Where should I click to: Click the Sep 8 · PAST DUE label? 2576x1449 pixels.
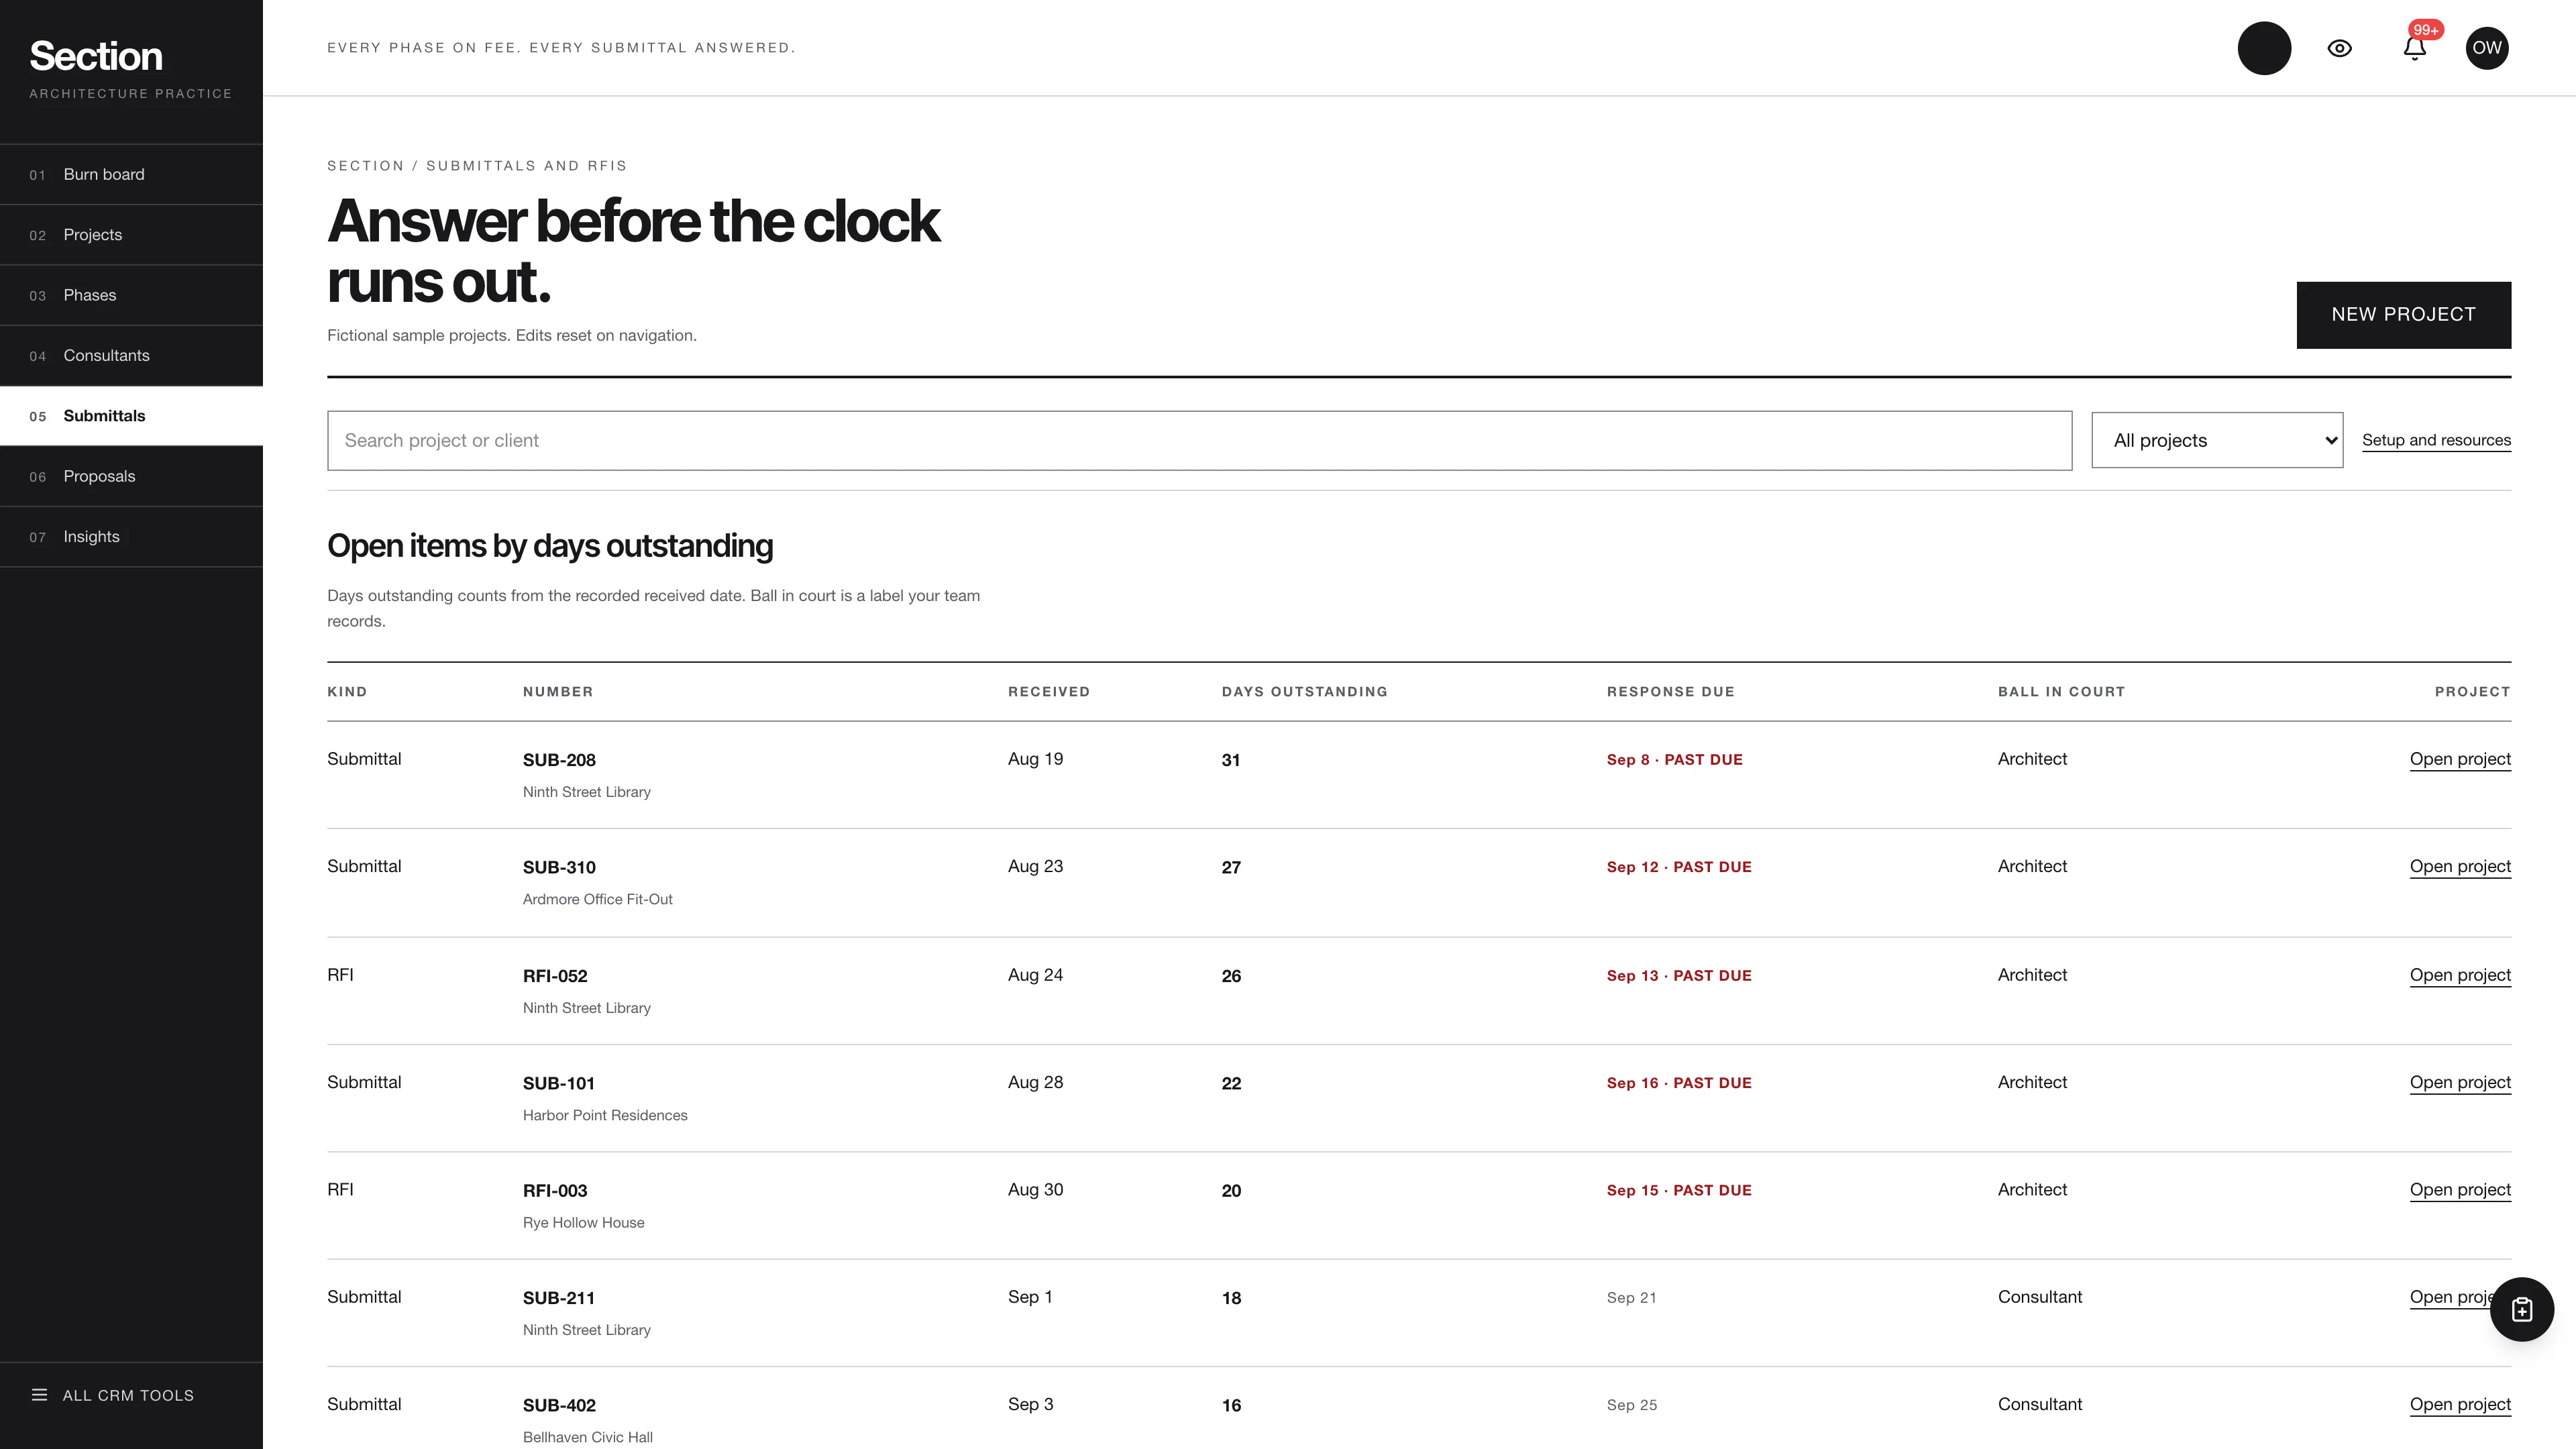[x=1674, y=760]
